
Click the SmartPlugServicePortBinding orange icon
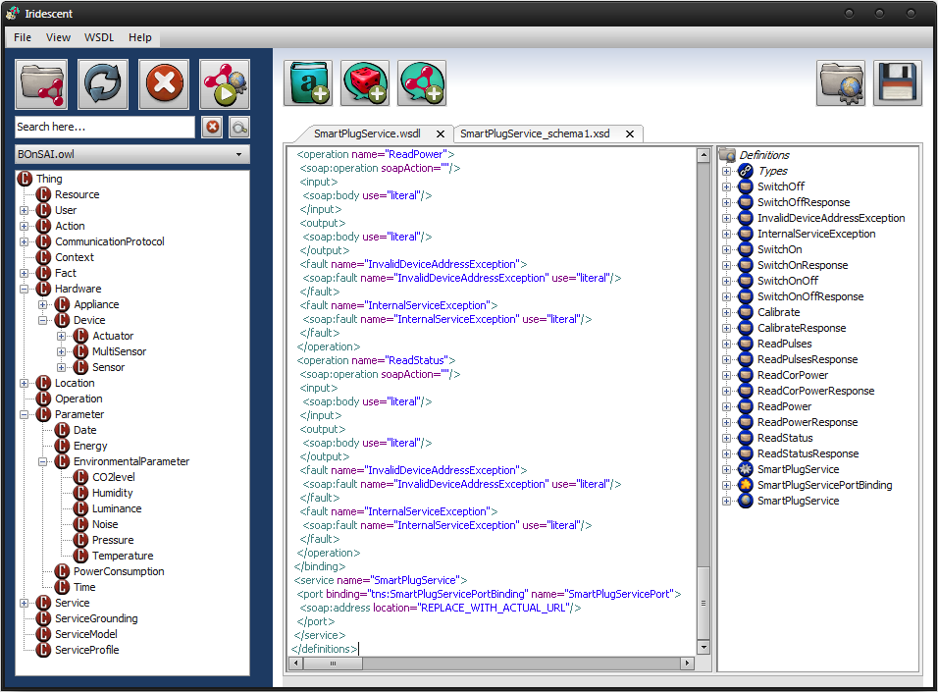click(746, 485)
